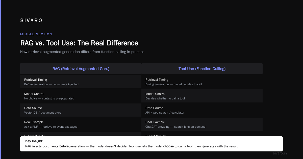Click the SIVARO logo text
Screen dimensions: 303x159
[x=31, y=21]
